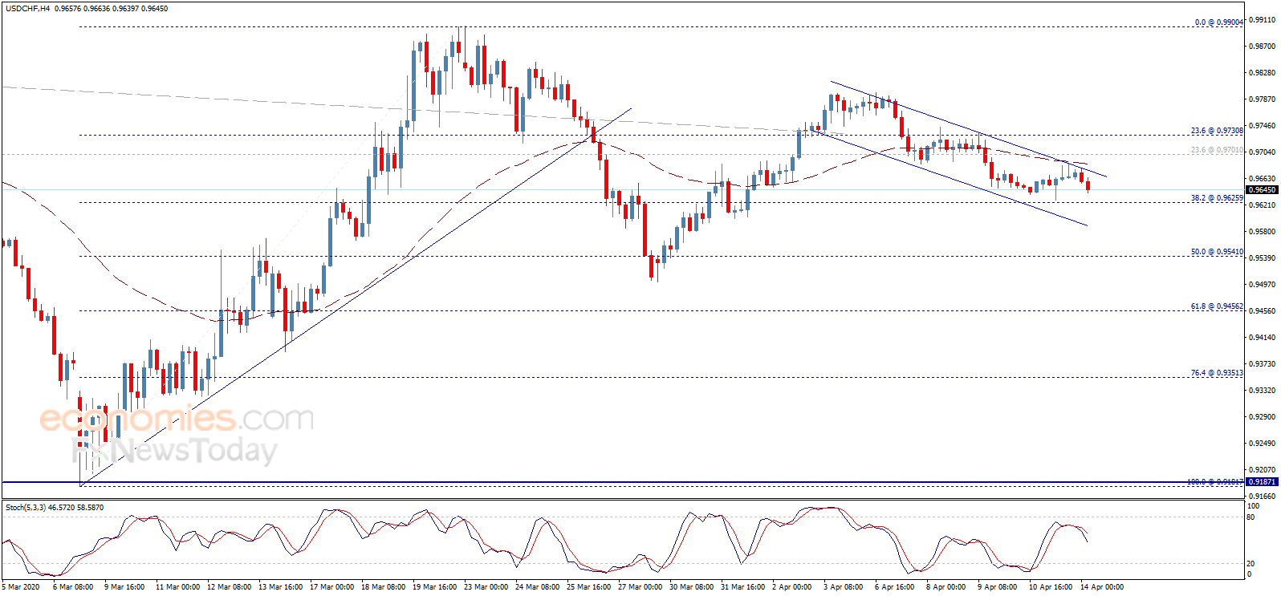The width and height of the screenshot is (1281, 596).
Task: Select the 14 Apr 00:00 time axis label
Action: tap(1102, 587)
